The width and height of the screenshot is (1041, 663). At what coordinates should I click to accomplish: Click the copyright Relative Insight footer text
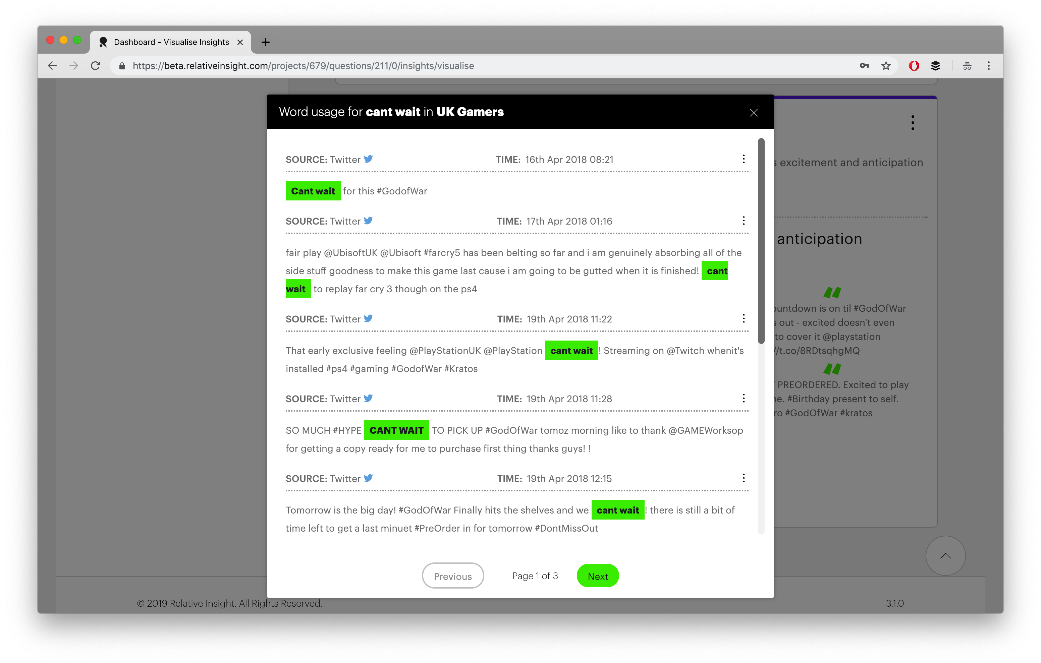pyautogui.click(x=229, y=603)
